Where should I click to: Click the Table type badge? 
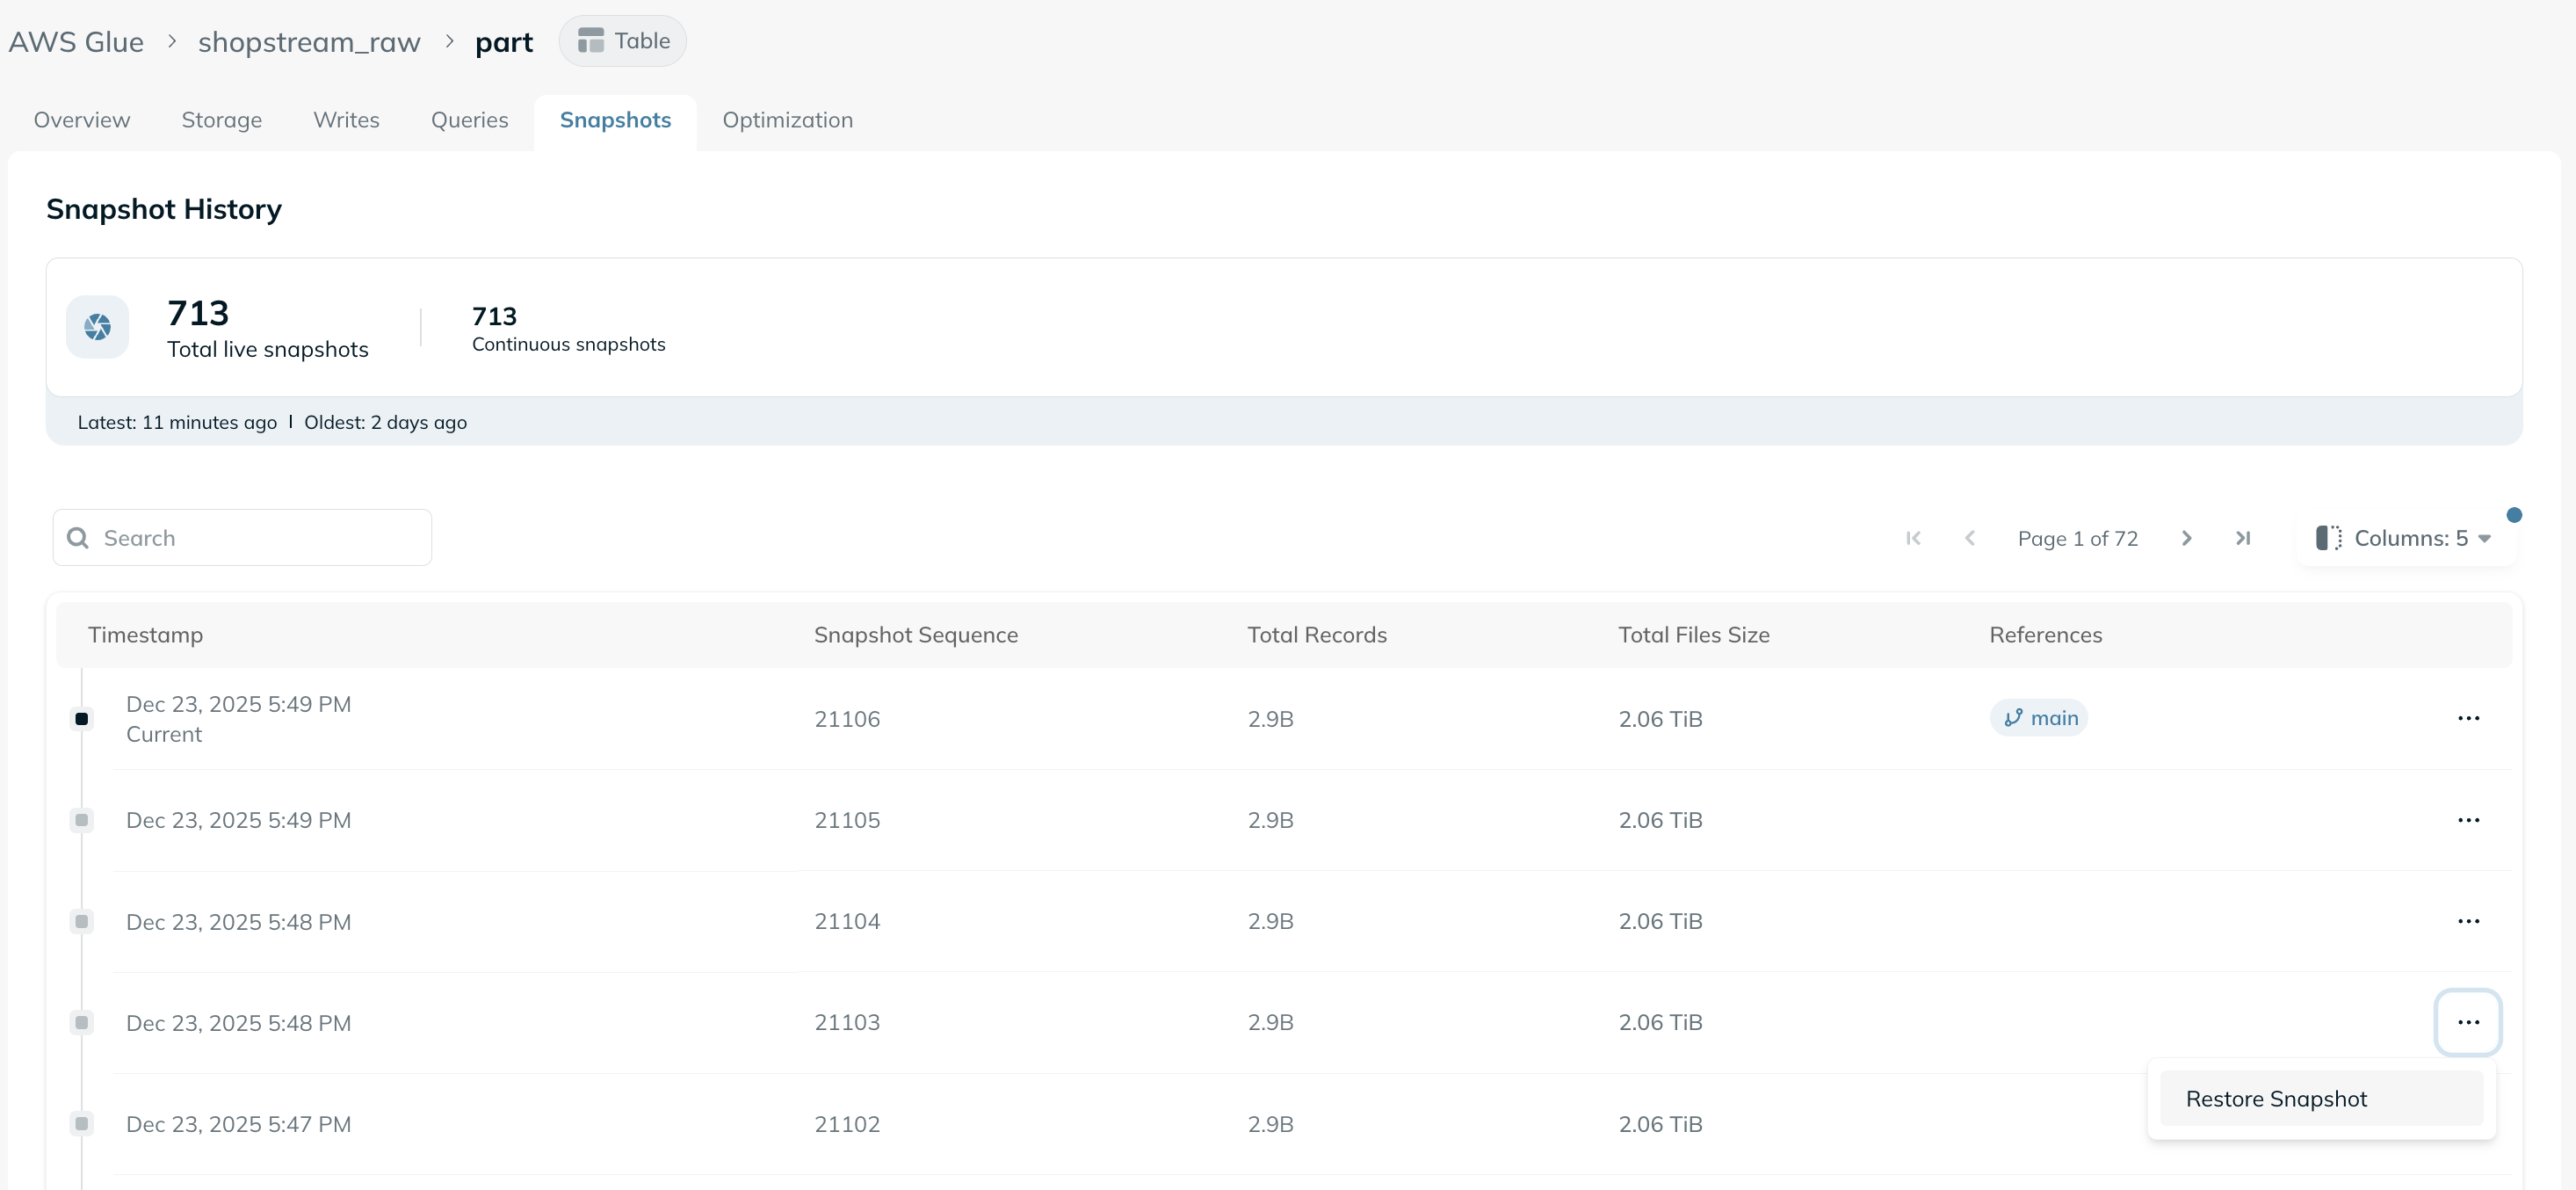[622, 41]
